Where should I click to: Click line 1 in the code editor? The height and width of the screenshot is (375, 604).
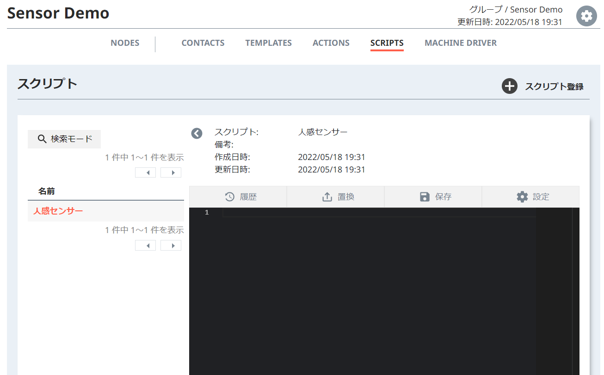pyautogui.click(x=324, y=212)
